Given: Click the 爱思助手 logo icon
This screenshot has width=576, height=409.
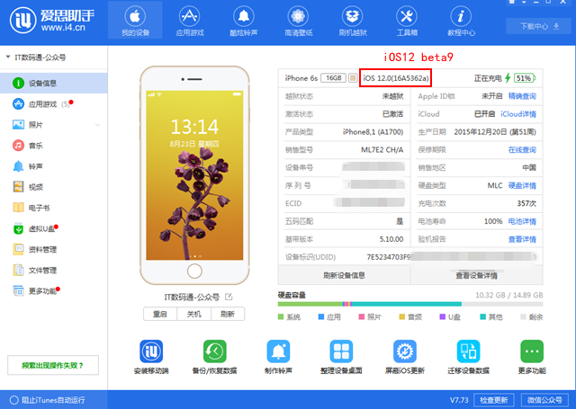Looking at the screenshot, I should click(22, 20).
